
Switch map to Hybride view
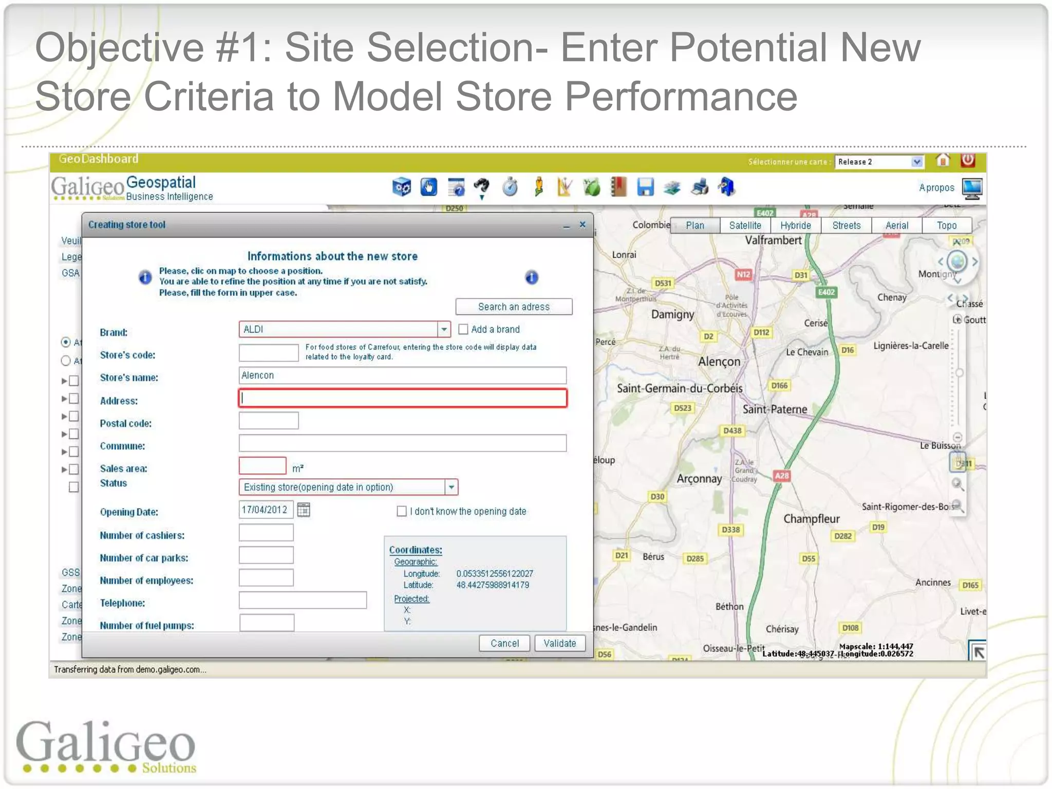(796, 225)
